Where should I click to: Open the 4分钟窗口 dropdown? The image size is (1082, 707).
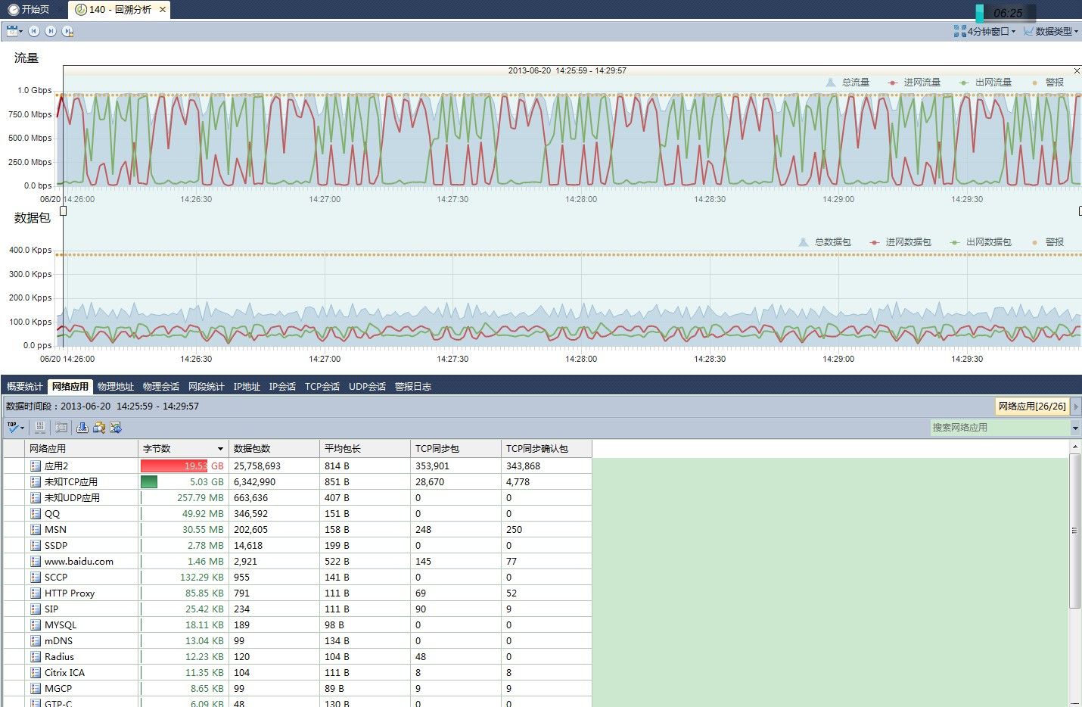pyautogui.click(x=985, y=31)
